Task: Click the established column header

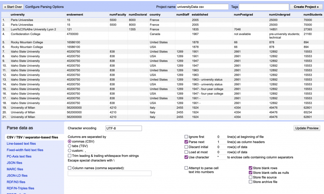Action: pyautogui.click(x=200, y=15)
